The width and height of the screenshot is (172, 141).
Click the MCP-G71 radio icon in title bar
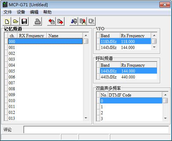click(5, 5)
